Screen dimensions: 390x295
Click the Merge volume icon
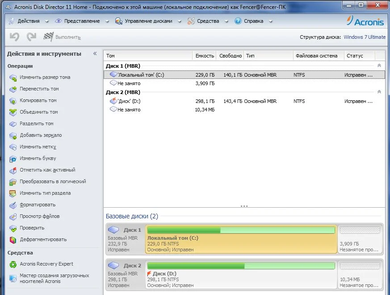click(x=13, y=112)
